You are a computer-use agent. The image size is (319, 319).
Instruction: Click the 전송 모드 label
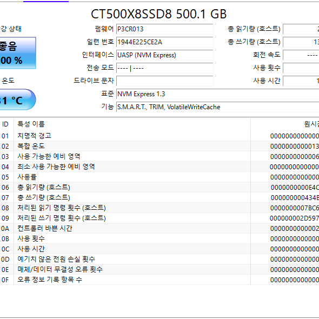coord(100,68)
